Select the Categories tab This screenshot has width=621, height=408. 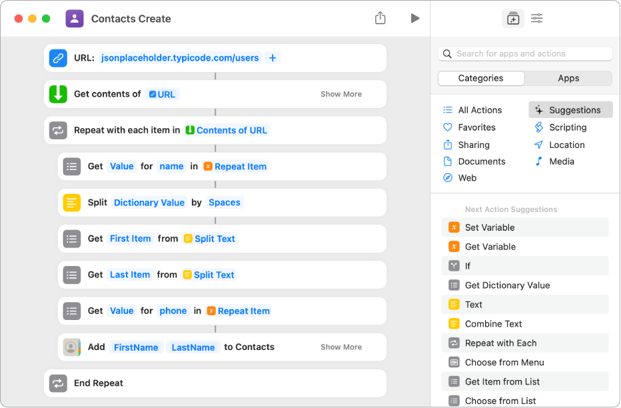coord(480,78)
